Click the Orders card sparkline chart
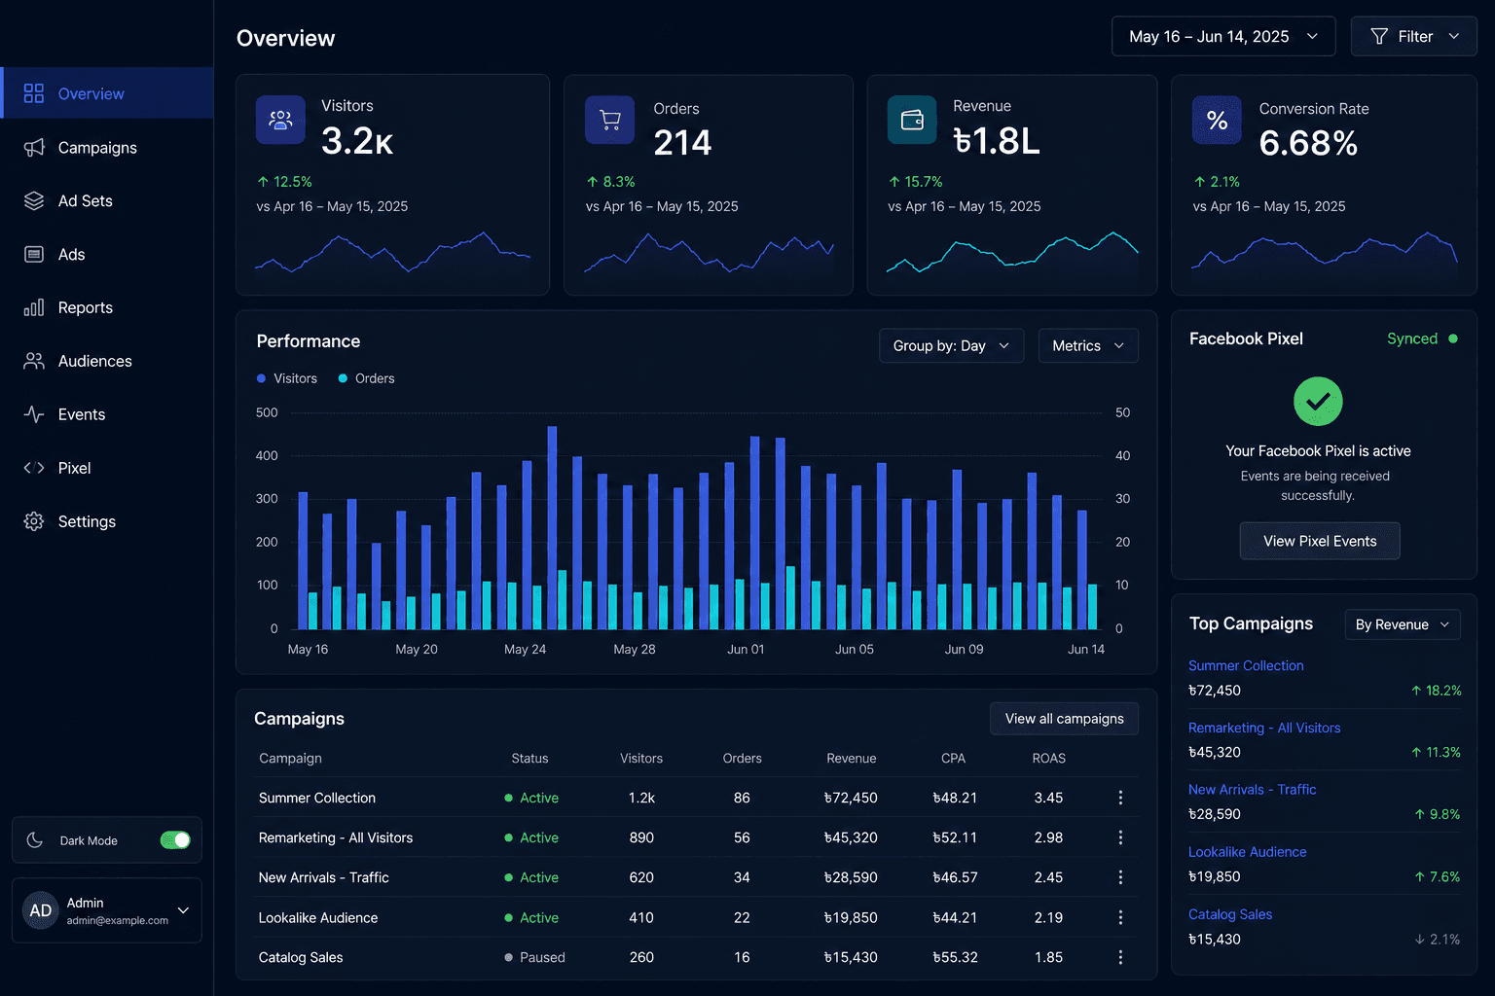This screenshot has height=996, width=1495. (x=709, y=253)
